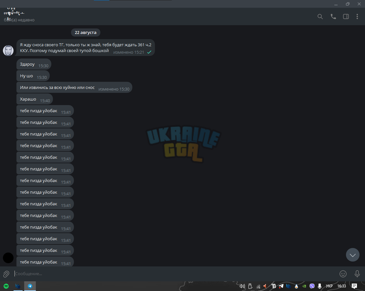The height and width of the screenshot is (291, 365).
Task: Click Telegram icon on the taskbar
Action: tap(30, 286)
